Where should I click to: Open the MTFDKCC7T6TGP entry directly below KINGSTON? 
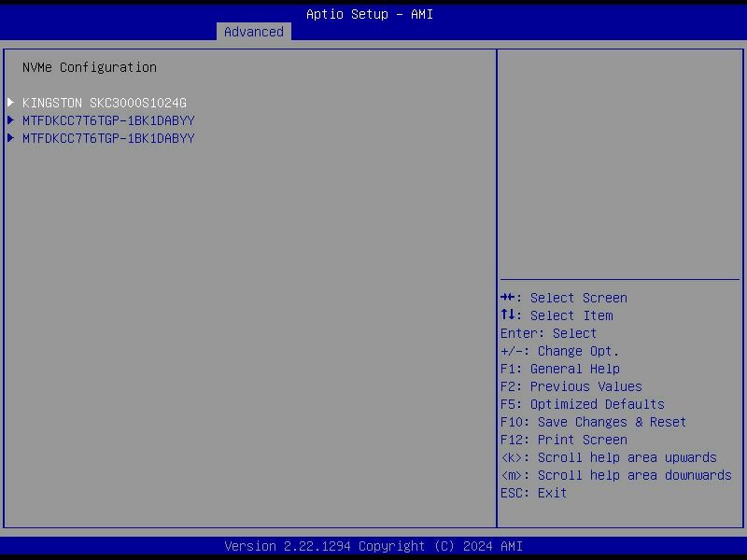108,120
